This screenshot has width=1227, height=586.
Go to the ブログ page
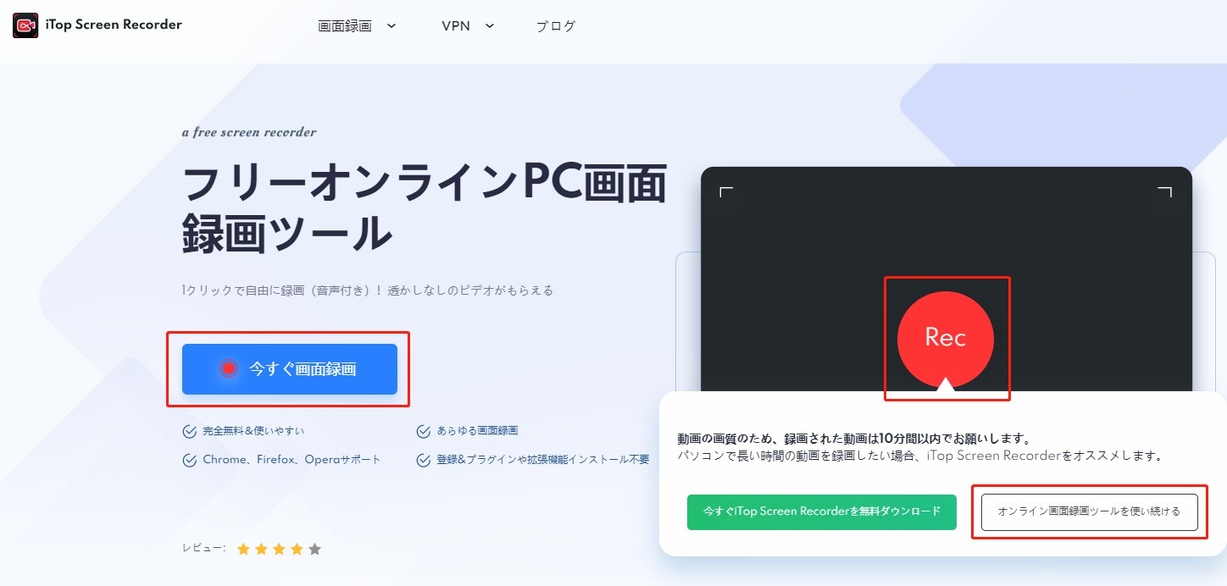pos(555,25)
